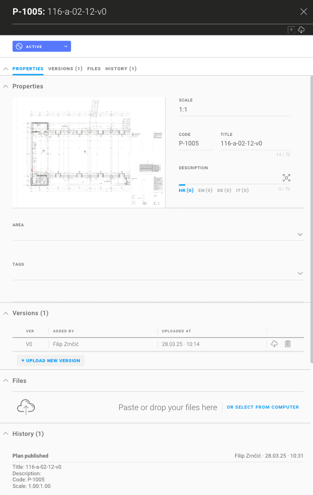Viewport: 313px width, 495px height.
Task: Click the cloud upload icon in Files
Action: pos(26,407)
